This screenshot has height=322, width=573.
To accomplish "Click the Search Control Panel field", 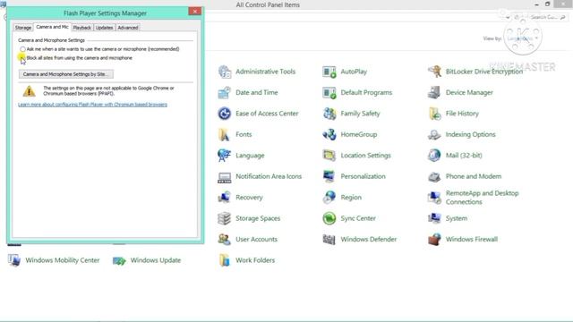I will click(x=548, y=17).
